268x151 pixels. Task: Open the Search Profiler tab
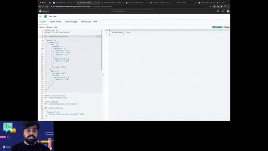pos(55,22)
